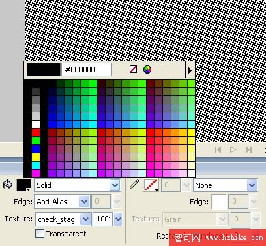The image size is (266, 246).
Task: Open the stroke category None dropdown
Action: pos(252,185)
